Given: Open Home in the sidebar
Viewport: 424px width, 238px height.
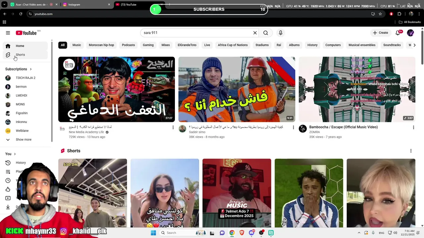Looking at the screenshot, I should pyautogui.click(x=25, y=46).
